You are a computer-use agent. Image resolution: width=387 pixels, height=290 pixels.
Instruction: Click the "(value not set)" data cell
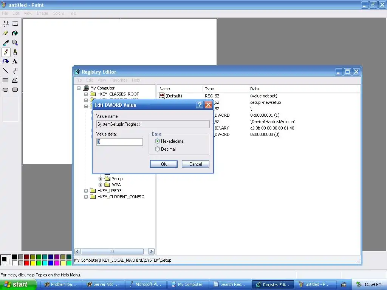pyautogui.click(x=263, y=96)
